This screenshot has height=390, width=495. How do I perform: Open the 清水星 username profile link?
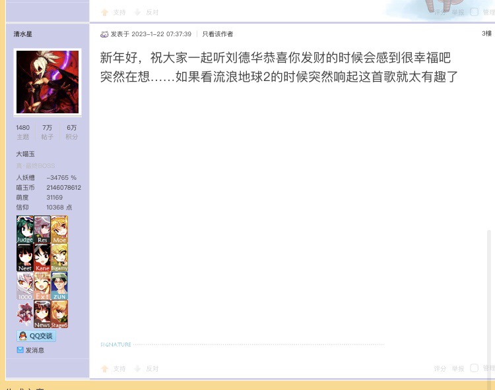23,34
